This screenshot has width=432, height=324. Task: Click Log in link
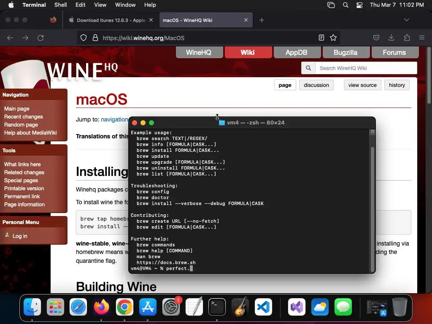20,236
